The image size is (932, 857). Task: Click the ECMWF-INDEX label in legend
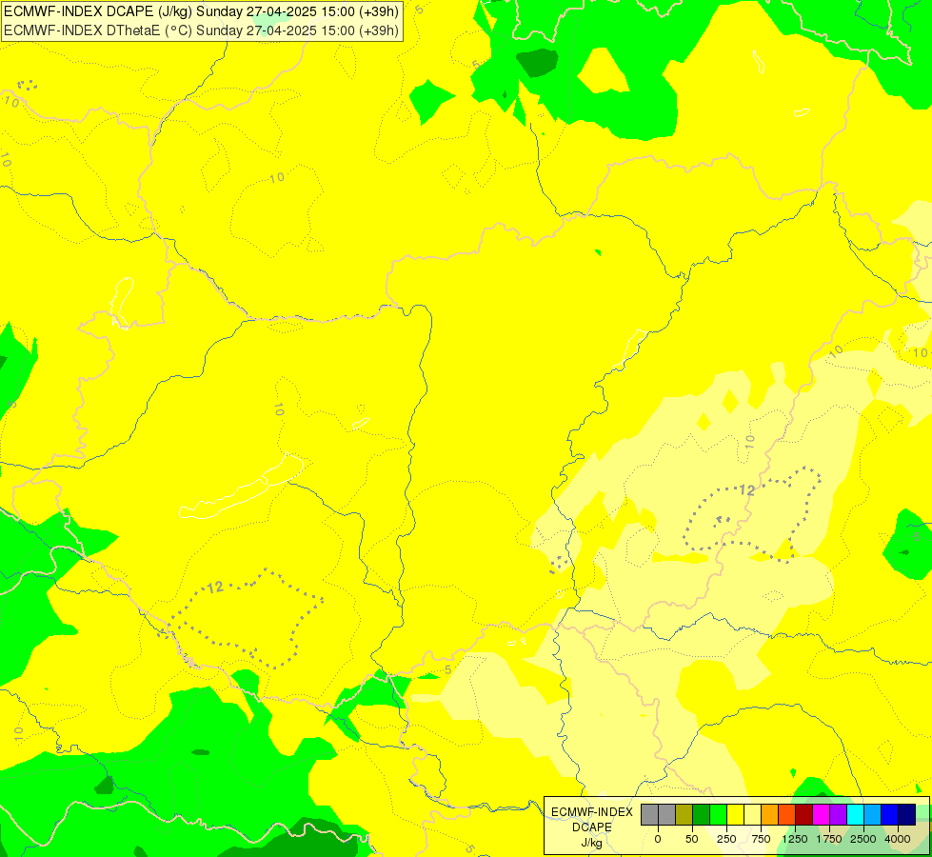592,812
